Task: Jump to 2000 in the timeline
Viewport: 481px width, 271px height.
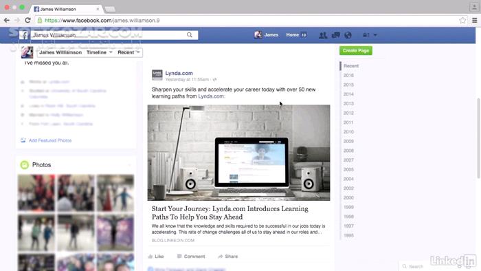Action: tap(348, 197)
